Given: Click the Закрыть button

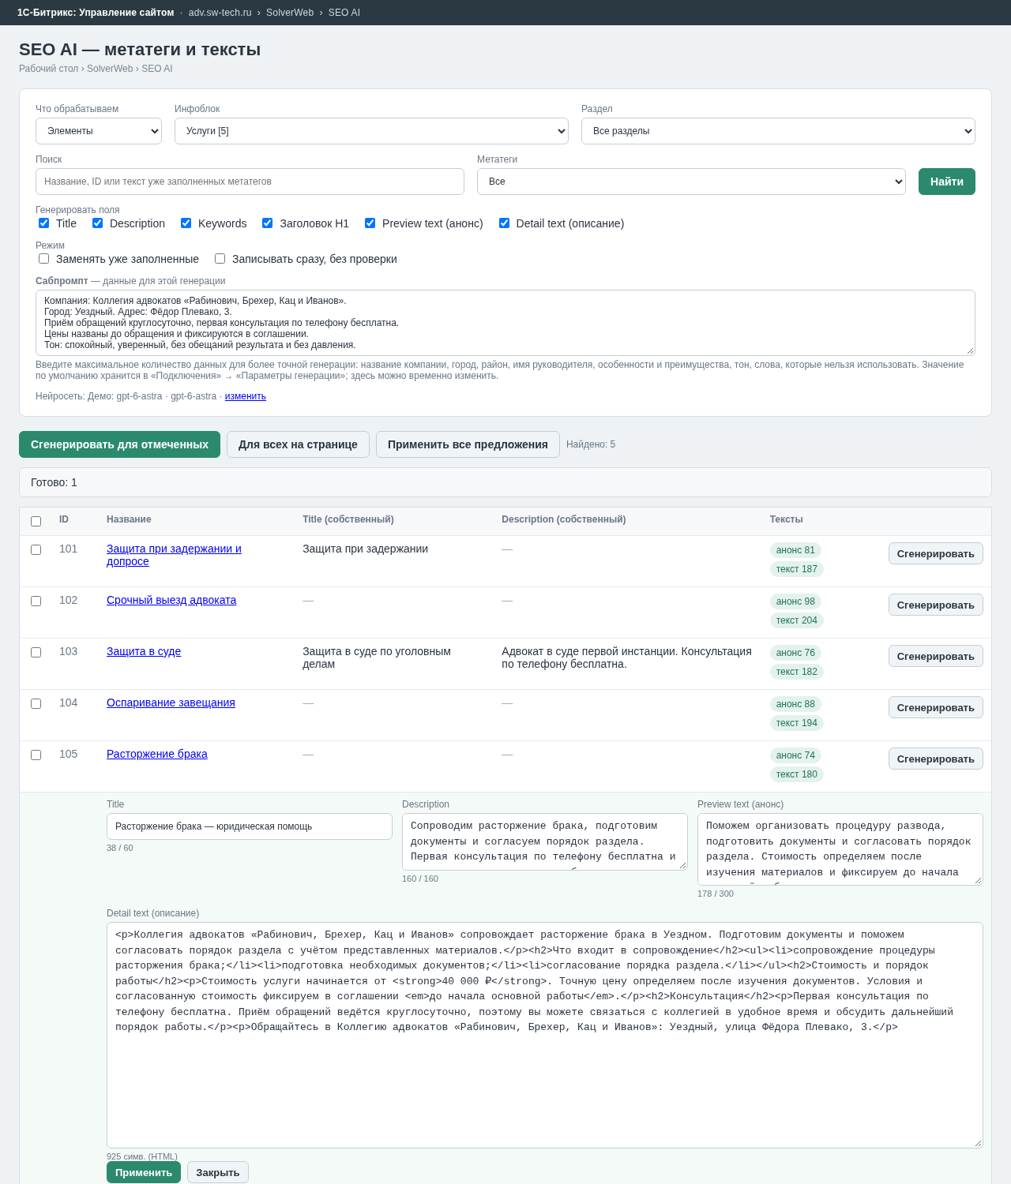Looking at the screenshot, I should point(218,1172).
